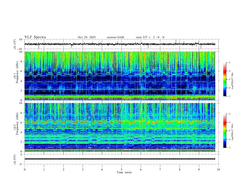Click inside the ch.1 spectrogram panel

point(120,76)
